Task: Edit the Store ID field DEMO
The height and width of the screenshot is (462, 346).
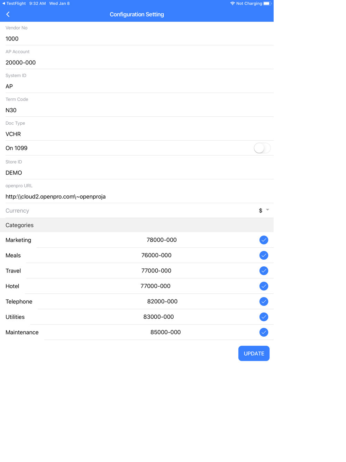Action: tap(137, 173)
